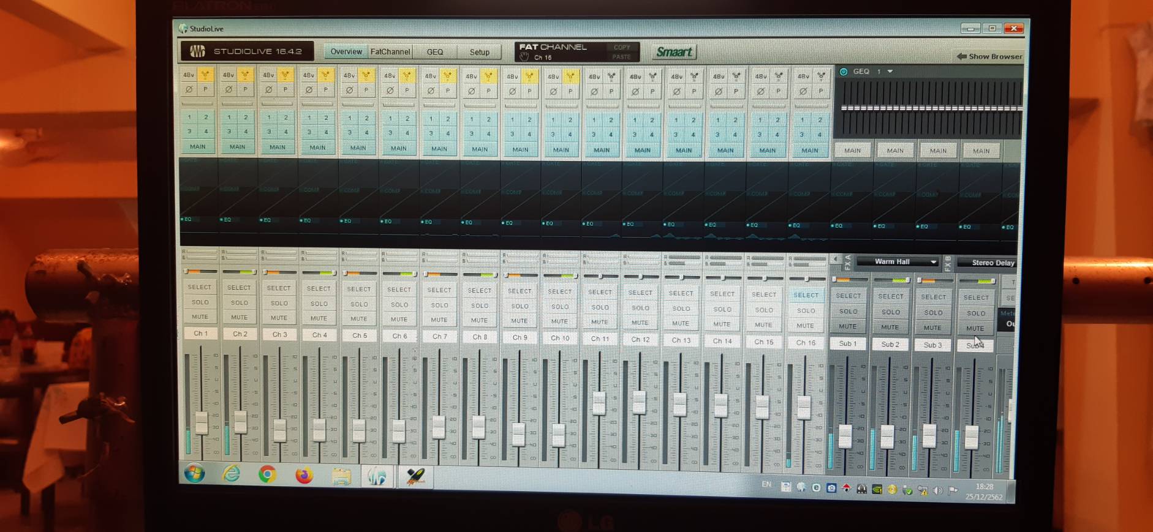
Task: Switch to the FatChannel tab
Action: (x=390, y=51)
